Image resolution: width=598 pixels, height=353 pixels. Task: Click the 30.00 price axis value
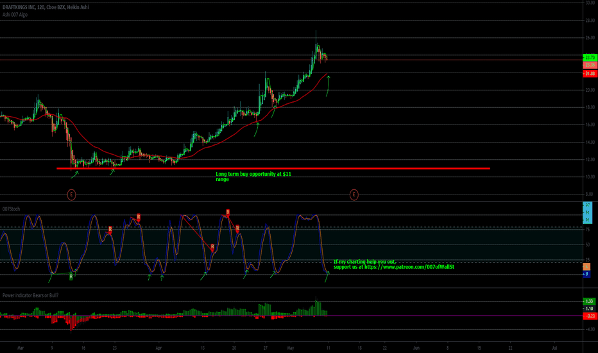(590, 3)
